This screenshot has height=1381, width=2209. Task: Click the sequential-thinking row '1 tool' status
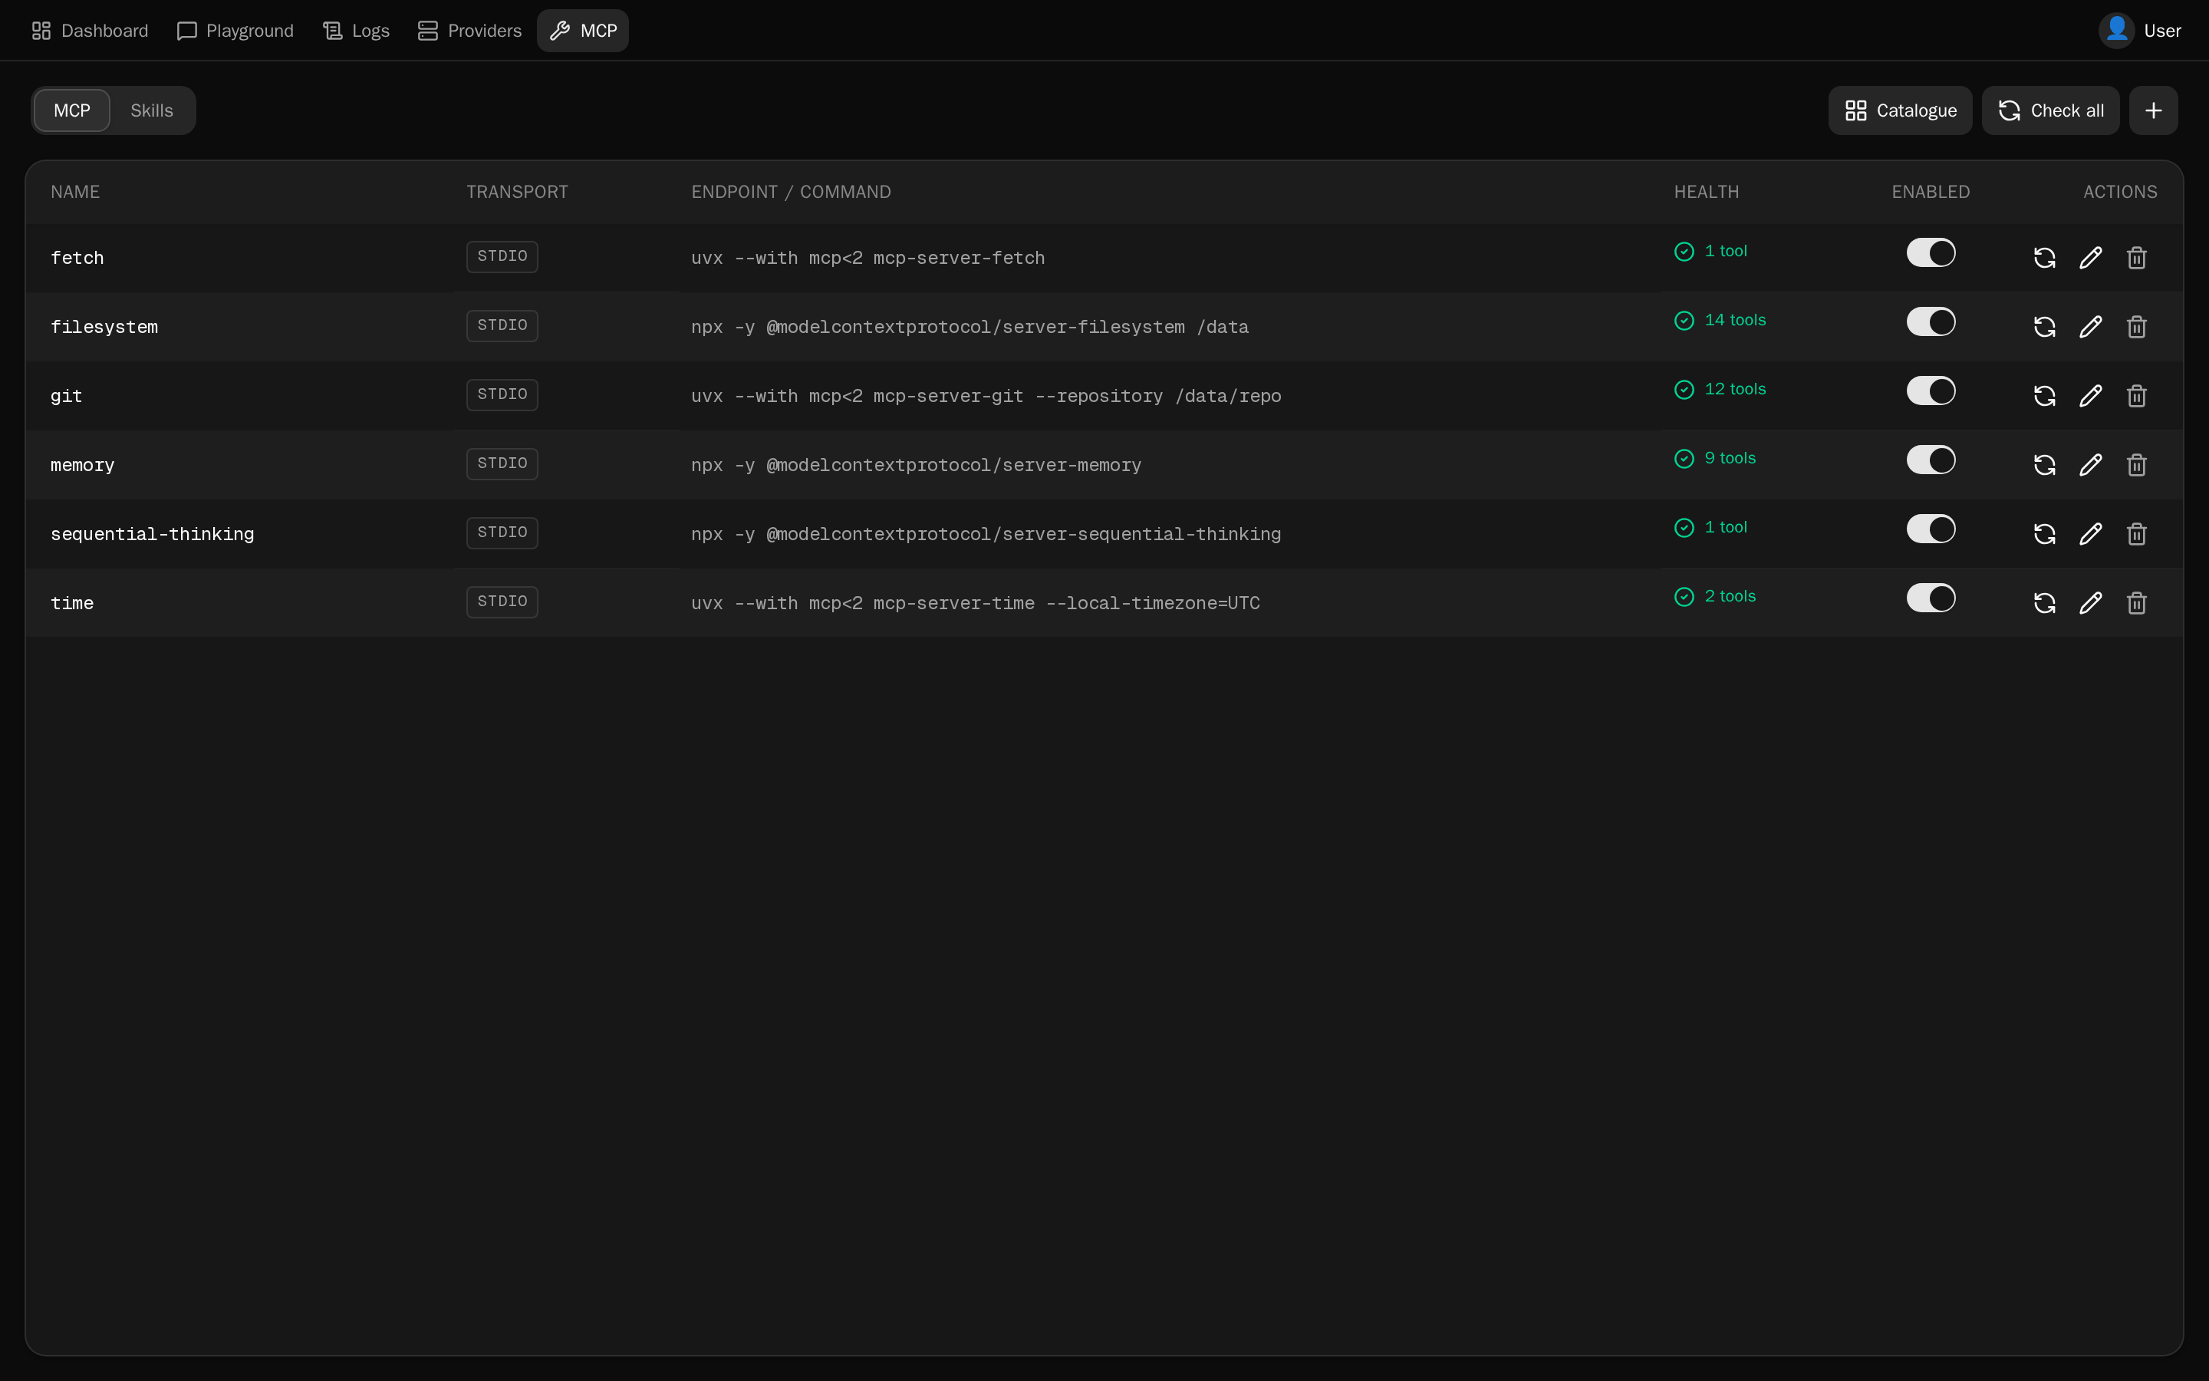pyautogui.click(x=1710, y=527)
